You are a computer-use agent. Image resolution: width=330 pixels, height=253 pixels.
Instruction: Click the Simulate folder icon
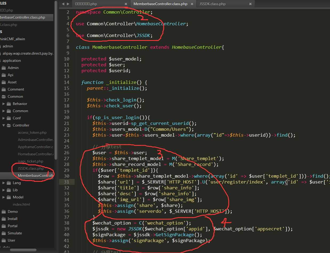3,233
